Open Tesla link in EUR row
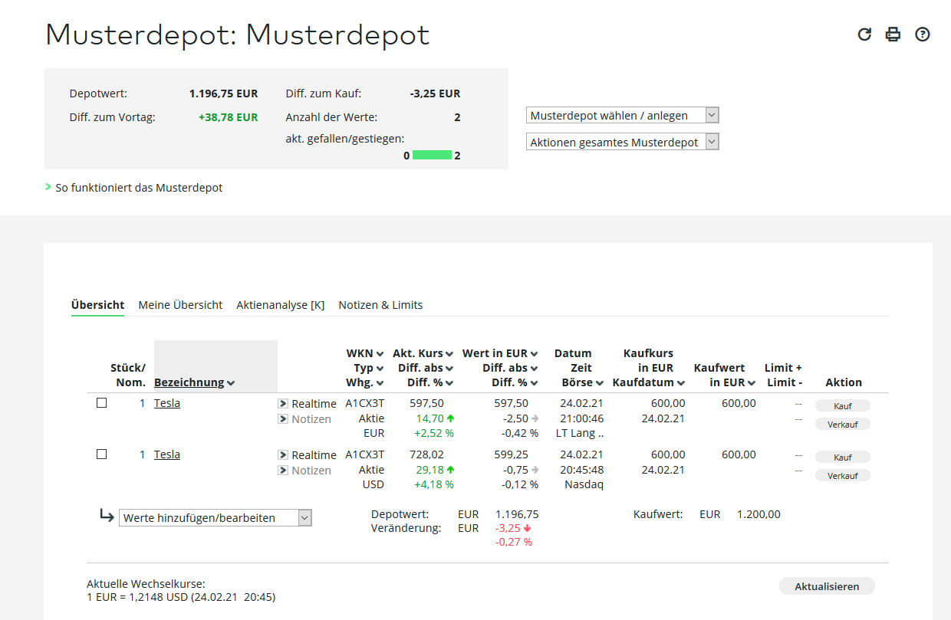 (x=167, y=403)
